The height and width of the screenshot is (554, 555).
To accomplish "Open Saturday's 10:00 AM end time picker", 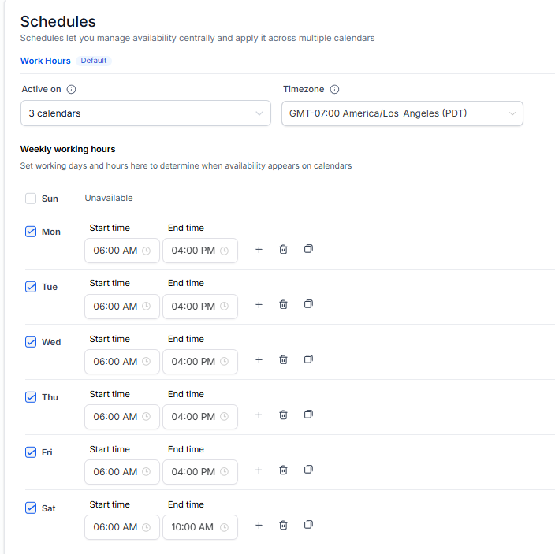I will tap(200, 527).
